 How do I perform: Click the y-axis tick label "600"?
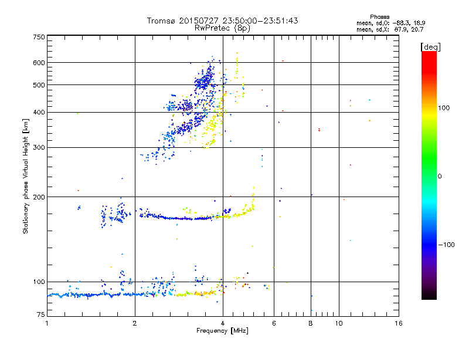coord(39,63)
